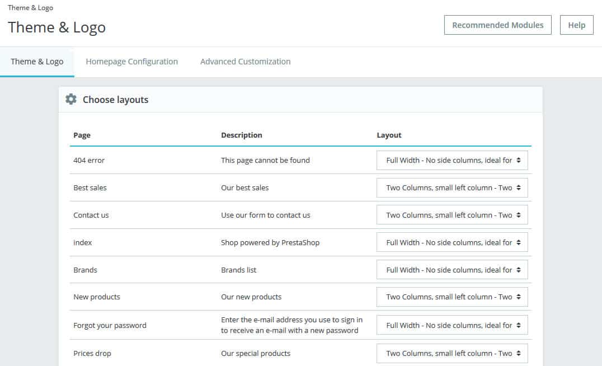Viewport: 602px width, 366px height.
Task: Open the Contact us layout dropdown
Action: (452, 215)
